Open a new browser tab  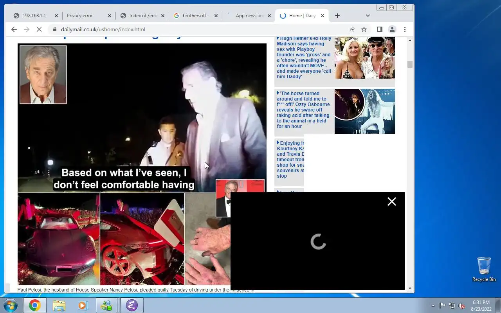pyautogui.click(x=337, y=16)
